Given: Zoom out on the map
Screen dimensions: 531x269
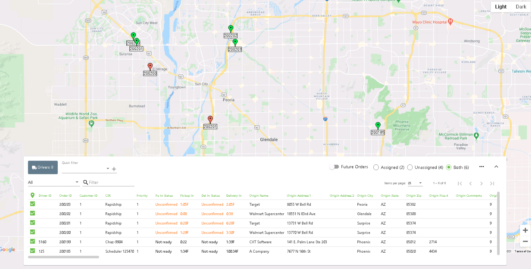Looking at the screenshot, I should click(x=525, y=241).
